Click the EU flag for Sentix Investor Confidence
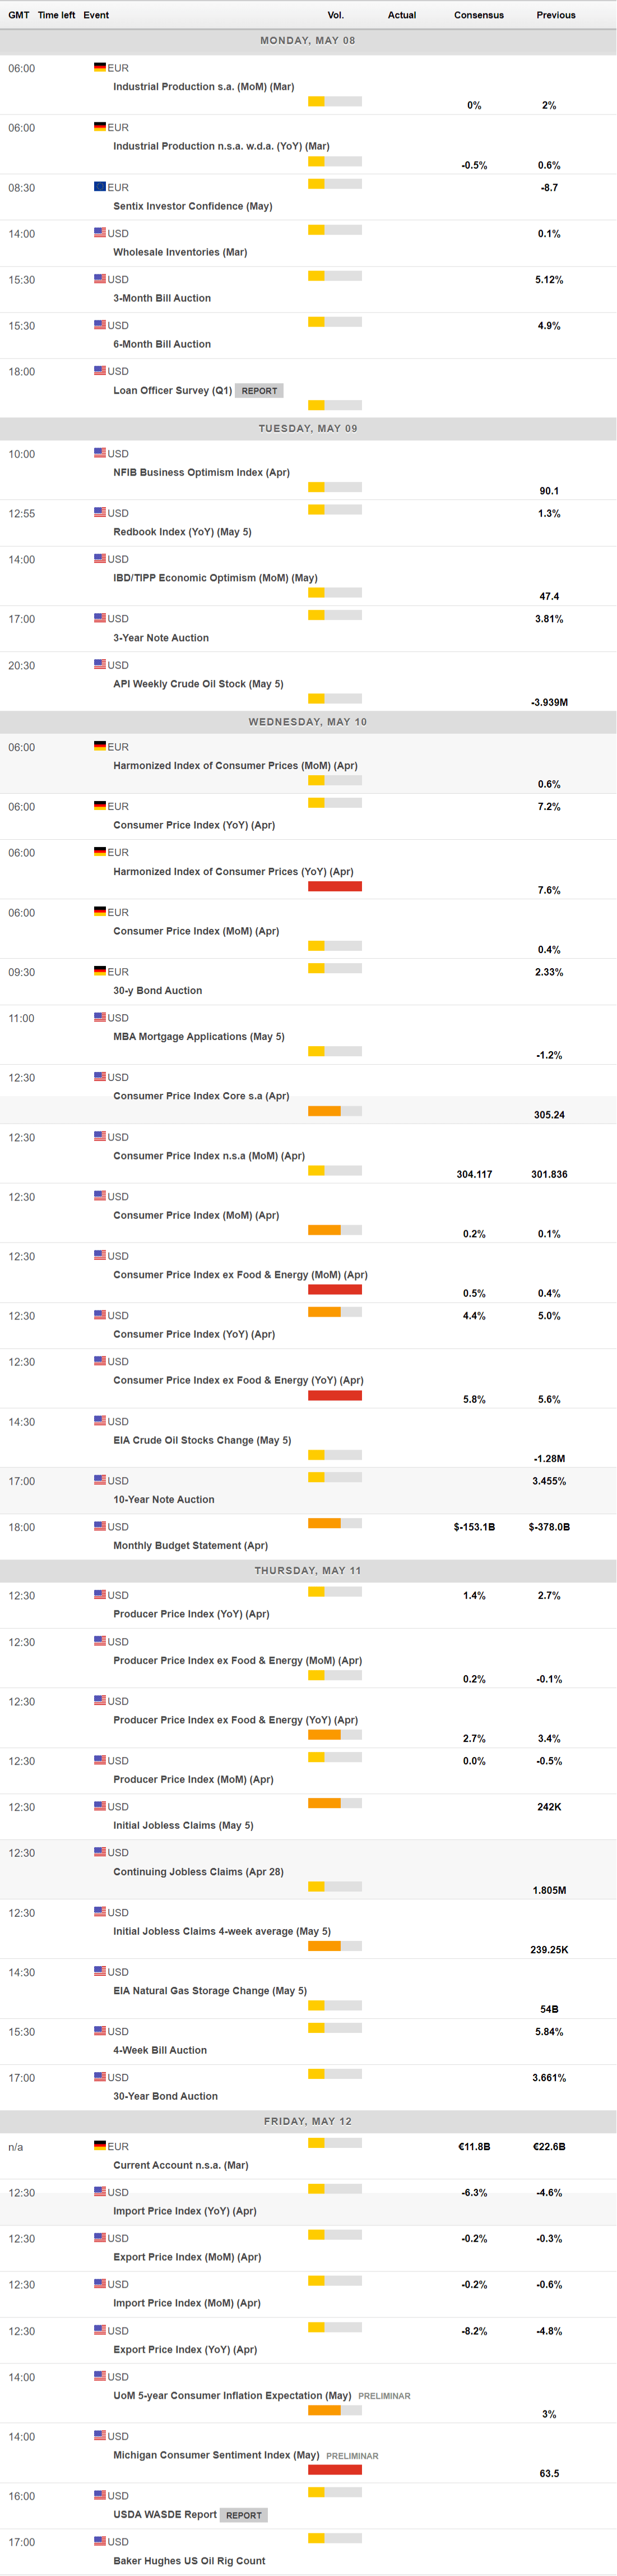Viewport: 617px width, 2576px height. pyautogui.click(x=100, y=186)
